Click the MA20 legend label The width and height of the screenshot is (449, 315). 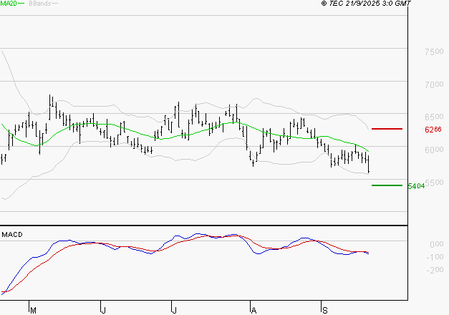click(x=9, y=4)
